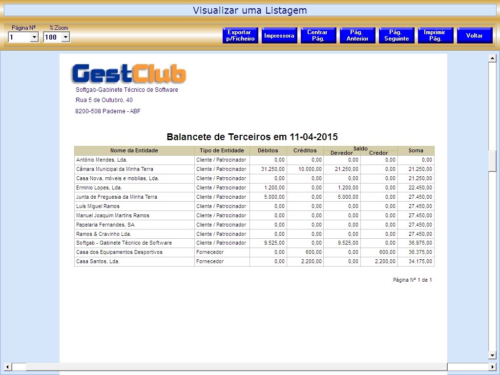Image resolution: width=500 pixels, height=375 pixels.
Task: Send listing to Impressora
Action: [279, 36]
